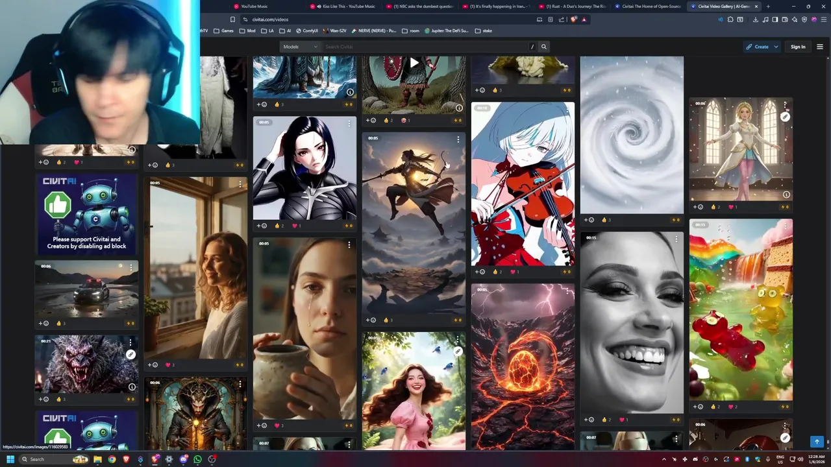Toggle heart reaction on the gummy bears card

tap(732, 407)
